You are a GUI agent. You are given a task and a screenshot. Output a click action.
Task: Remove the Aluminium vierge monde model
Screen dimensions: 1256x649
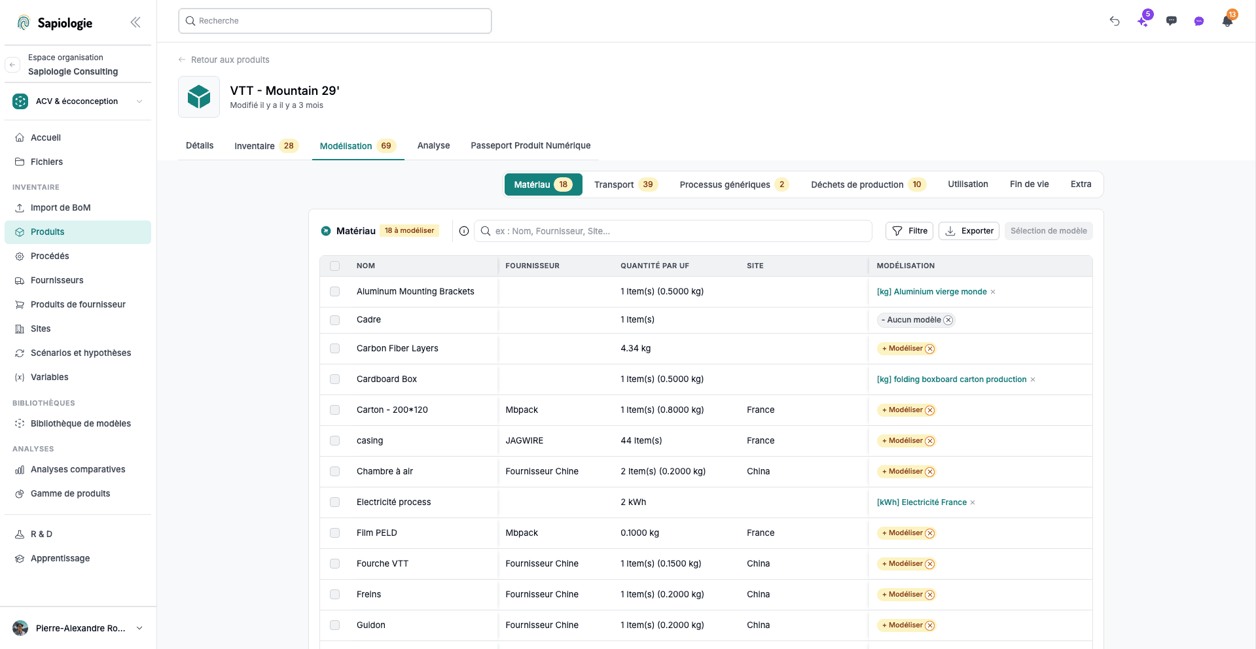(993, 292)
